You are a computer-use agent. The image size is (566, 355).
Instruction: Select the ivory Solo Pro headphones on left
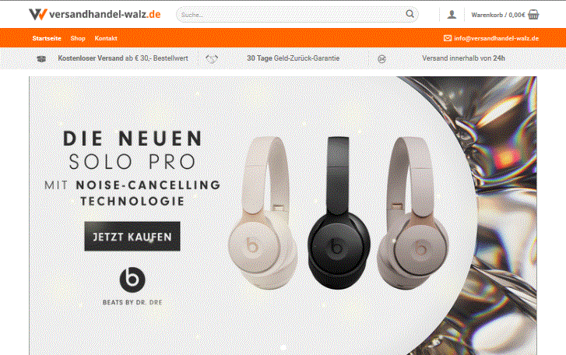(x=262, y=213)
